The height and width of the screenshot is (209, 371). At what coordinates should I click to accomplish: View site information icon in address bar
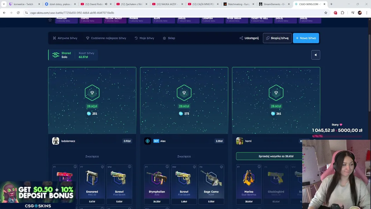26,13
